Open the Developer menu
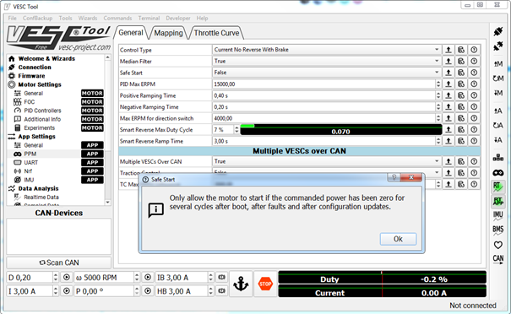Image resolution: width=511 pixels, height=314 pixels. (x=178, y=19)
